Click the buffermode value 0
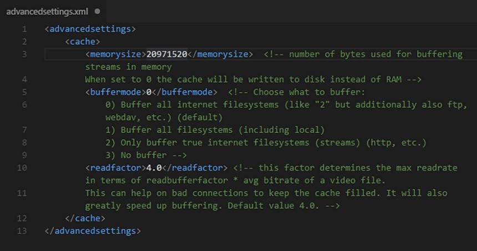 149,92
